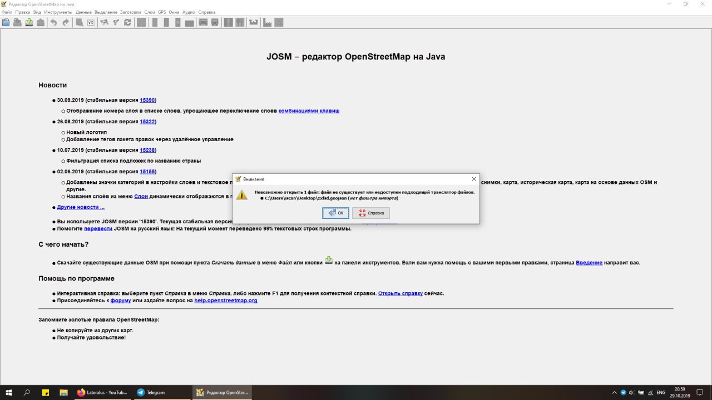Viewport: 712px width, 400px height.
Task: Click the Слои link in the news text
Action: pyautogui.click(x=141, y=196)
